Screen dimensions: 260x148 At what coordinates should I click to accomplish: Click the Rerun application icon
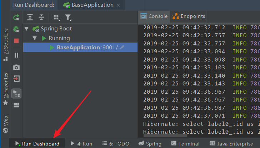(x=16, y=17)
